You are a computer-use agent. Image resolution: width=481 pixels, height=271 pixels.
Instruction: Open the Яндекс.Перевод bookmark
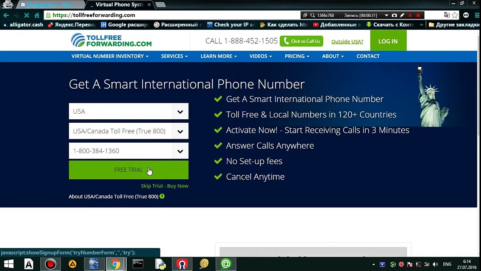(x=72, y=24)
